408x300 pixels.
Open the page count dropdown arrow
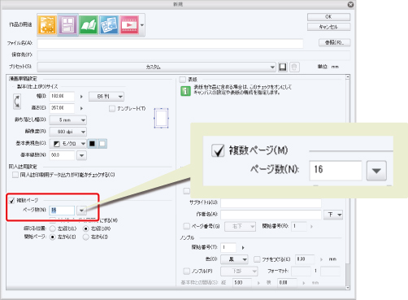point(81,211)
